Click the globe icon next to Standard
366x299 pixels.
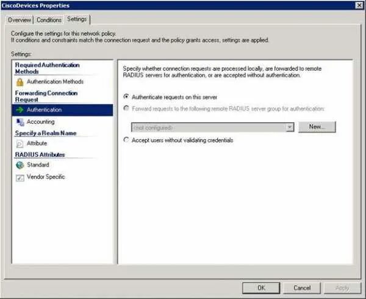[20, 165]
